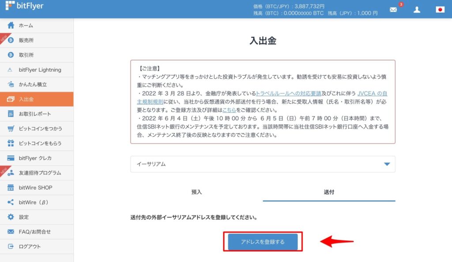This screenshot has height=262, width=452.
Task: Select 入出金 in the sidebar
Action: point(37,99)
